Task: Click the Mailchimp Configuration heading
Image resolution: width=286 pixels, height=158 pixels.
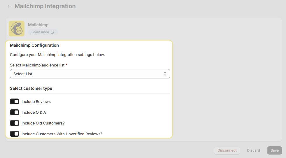Action: (34, 45)
